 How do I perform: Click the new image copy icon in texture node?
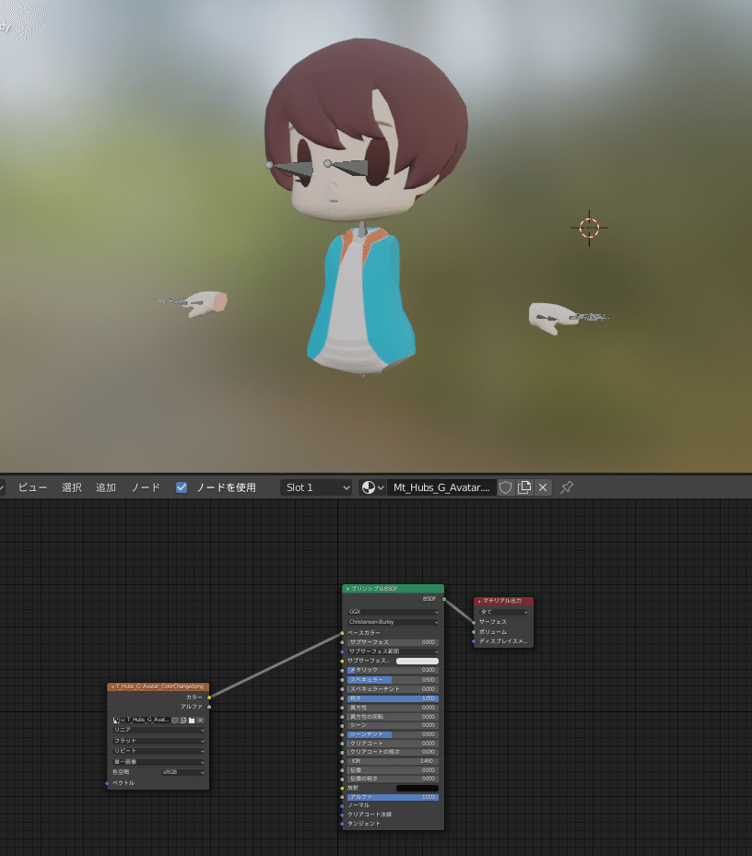183,720
